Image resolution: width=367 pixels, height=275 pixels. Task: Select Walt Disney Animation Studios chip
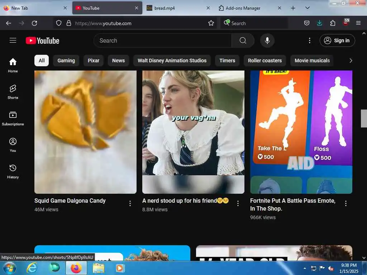pos(172,61)
